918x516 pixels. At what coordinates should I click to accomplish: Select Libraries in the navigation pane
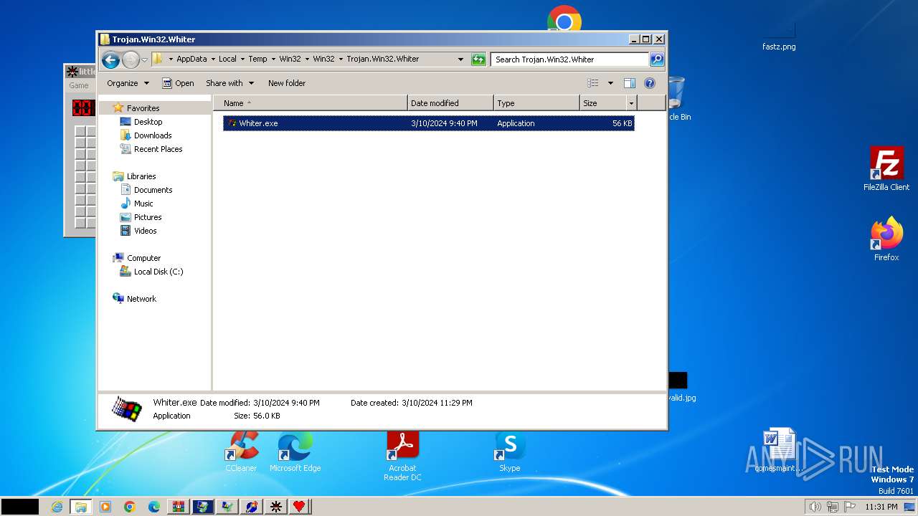[141, 176]
